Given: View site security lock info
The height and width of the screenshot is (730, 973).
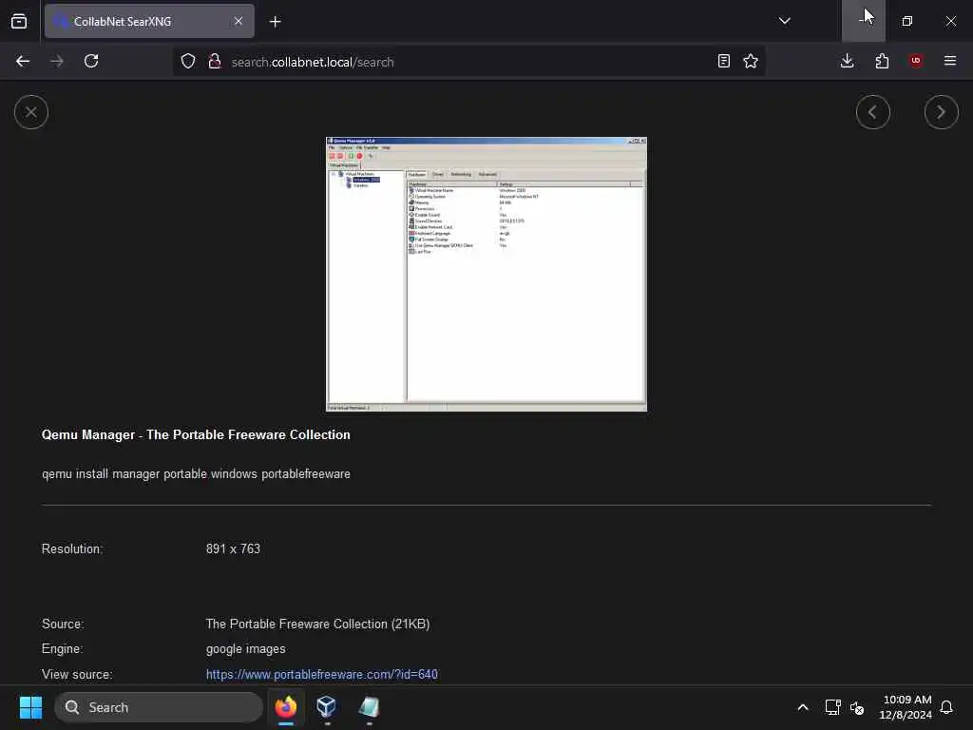Looking at the screenshot, I should point(215,61).
